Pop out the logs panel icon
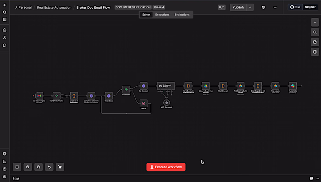 (311, 178)
